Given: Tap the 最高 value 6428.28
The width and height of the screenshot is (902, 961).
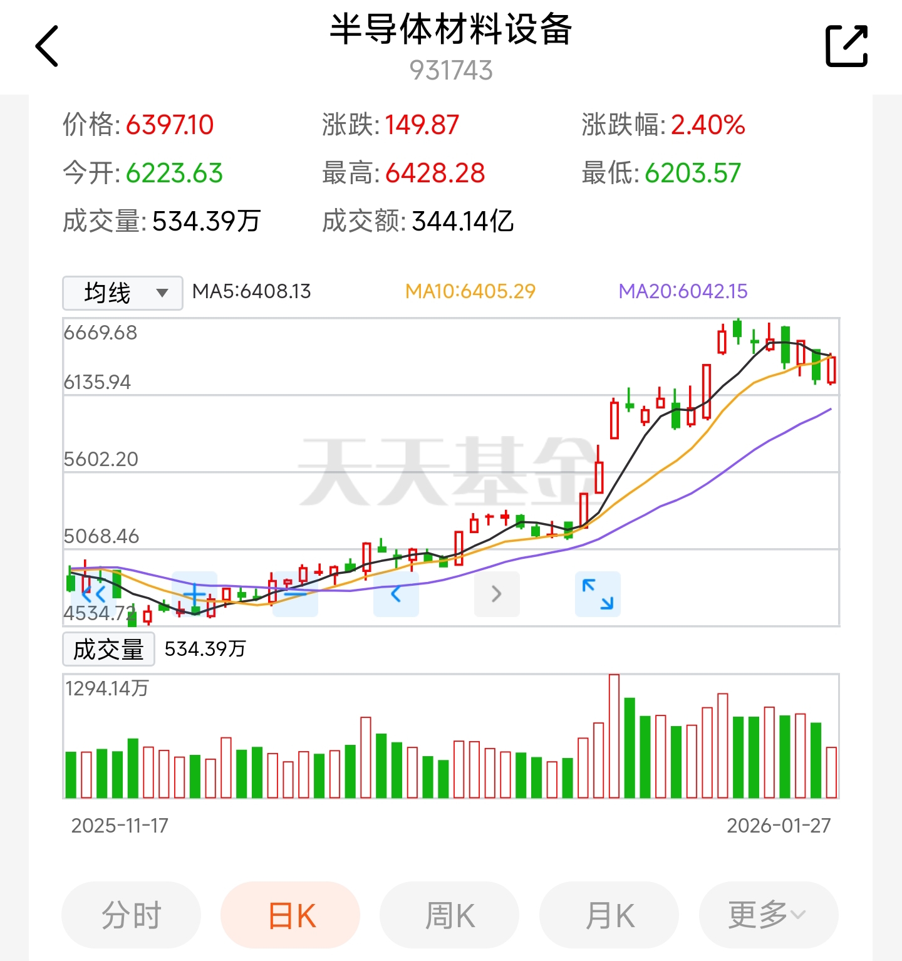Looking at the screenshot, I should pyautogui.click(x=435, y=173).
